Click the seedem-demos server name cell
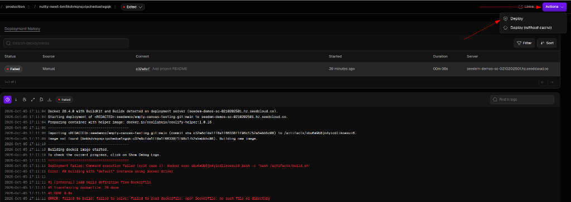 507,69
